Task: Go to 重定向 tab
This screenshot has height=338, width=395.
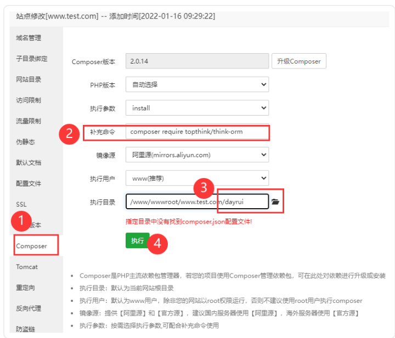Action: point(25,288)
